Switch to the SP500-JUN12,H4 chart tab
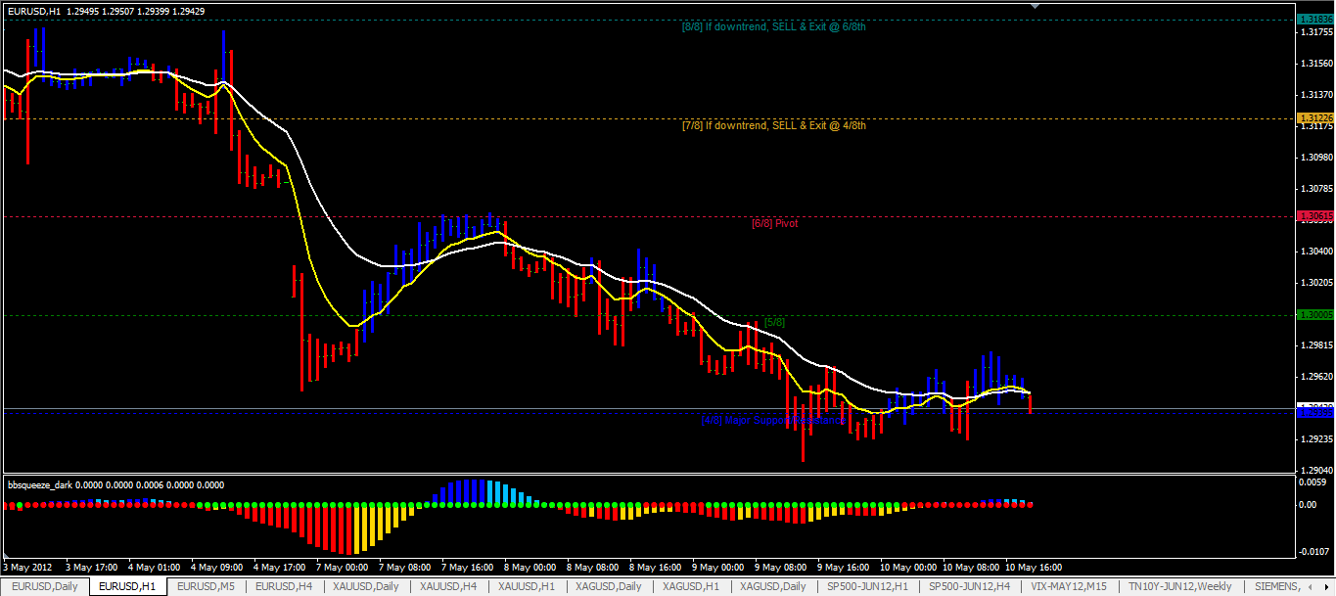Viewport: 1336px width, 596px height. pos(970,586)
